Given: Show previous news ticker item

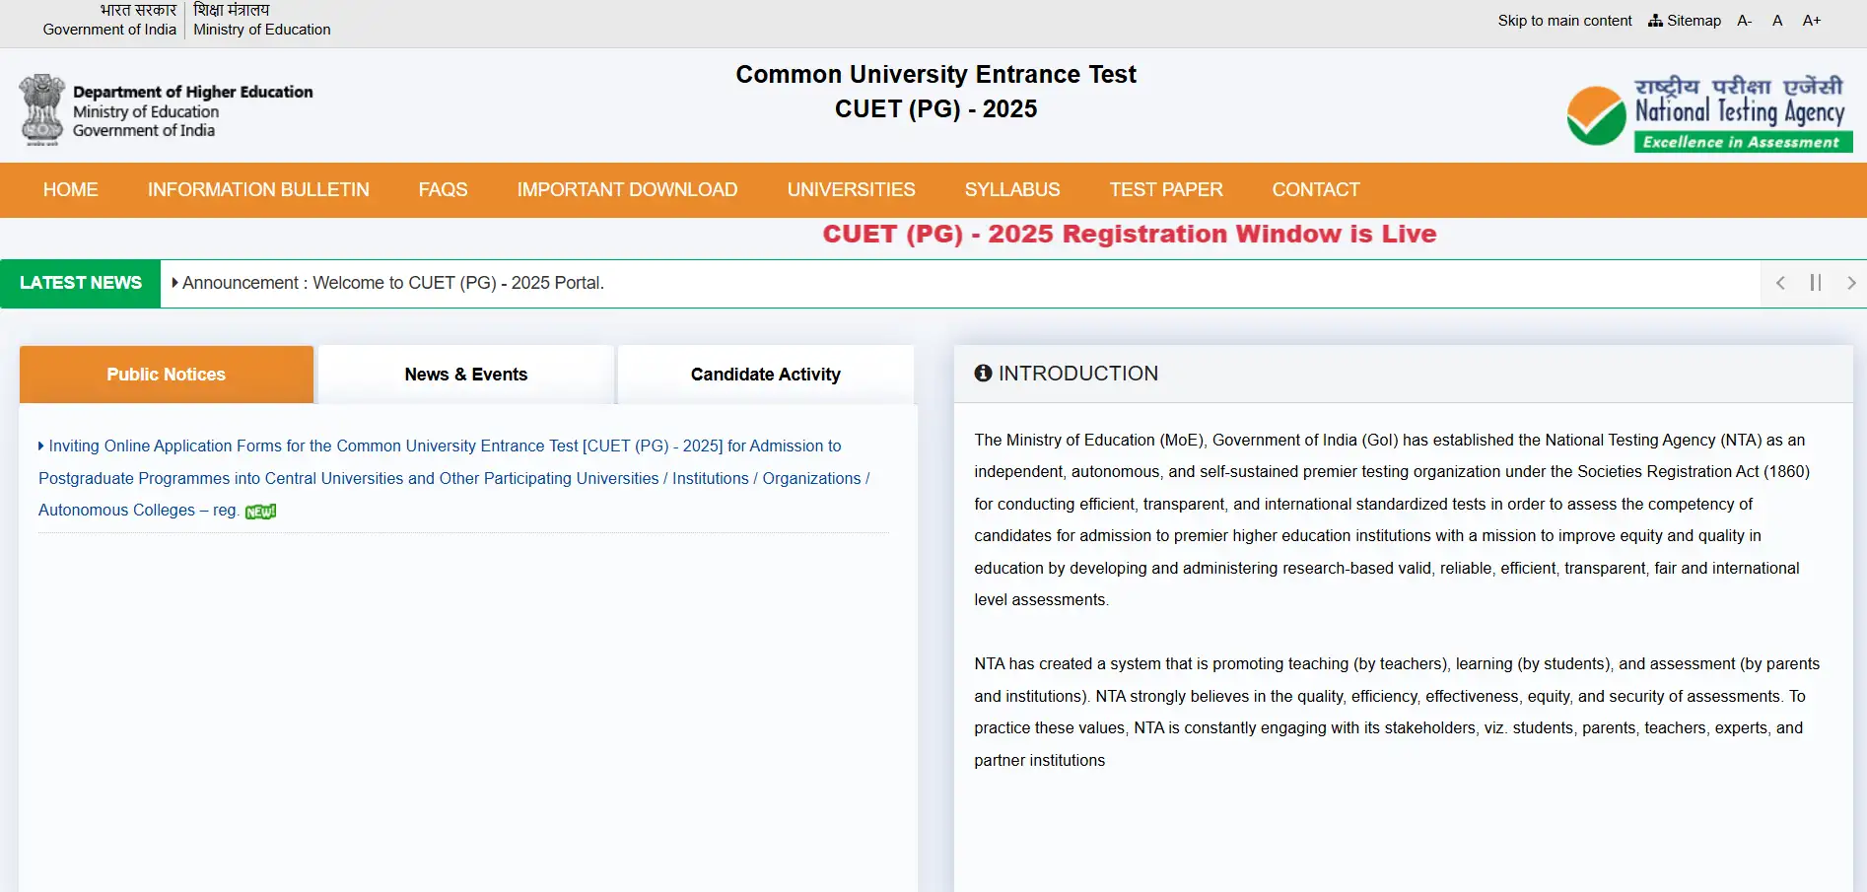Looking at the screenshot, I should tap(1780, 283).
